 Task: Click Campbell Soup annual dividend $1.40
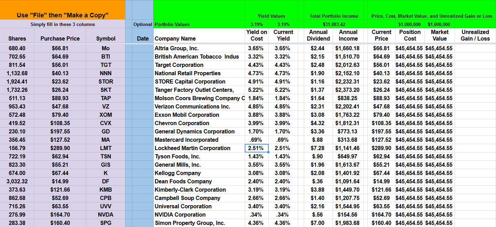tap(318, 198)
